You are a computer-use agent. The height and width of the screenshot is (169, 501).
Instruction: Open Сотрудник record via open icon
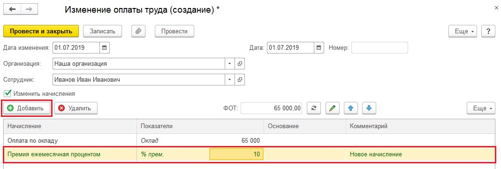pos(240,79)
